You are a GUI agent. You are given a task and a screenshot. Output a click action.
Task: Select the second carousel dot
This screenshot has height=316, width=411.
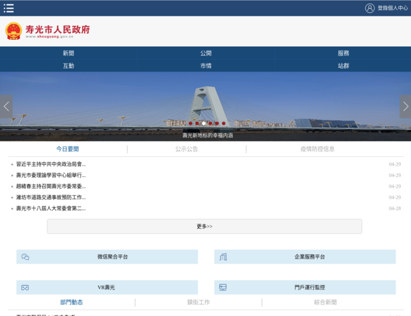click(x=197, y=123)
